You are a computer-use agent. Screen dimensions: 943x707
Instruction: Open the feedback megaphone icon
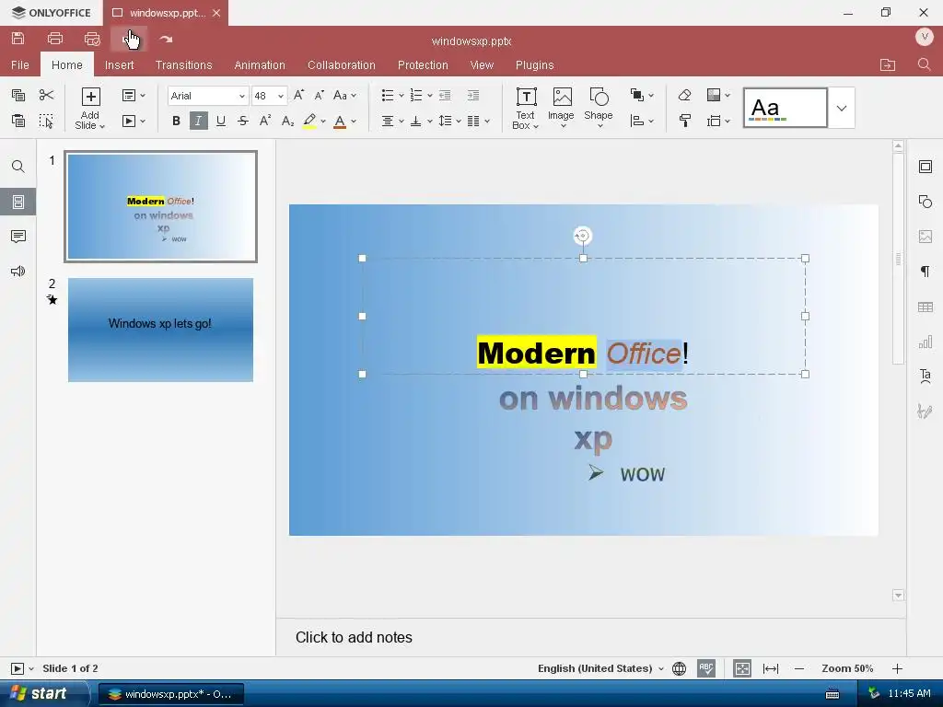click(x=18, y=272)
